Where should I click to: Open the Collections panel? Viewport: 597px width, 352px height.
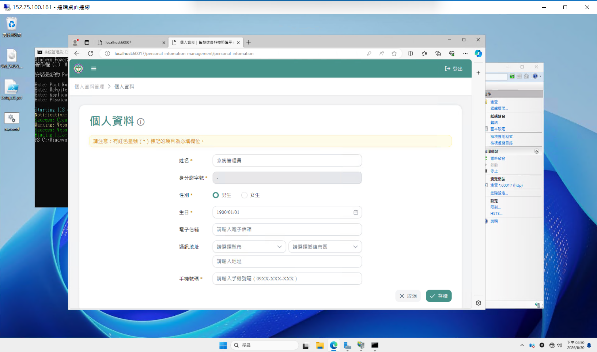pos(438,53)
